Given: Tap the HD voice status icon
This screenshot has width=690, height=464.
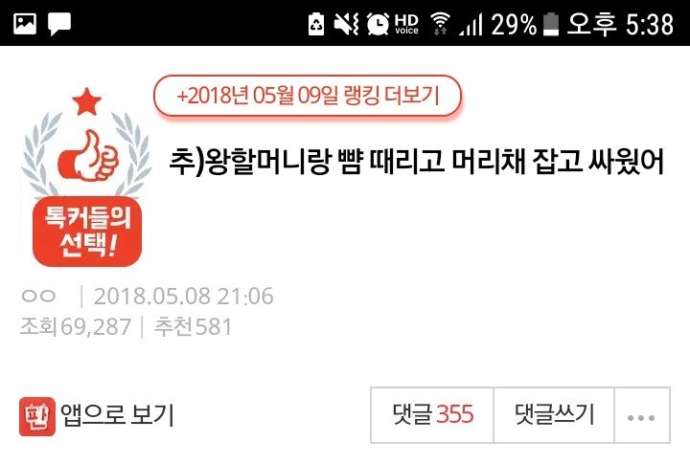Looking at the screenshot, I should (406, 24).
